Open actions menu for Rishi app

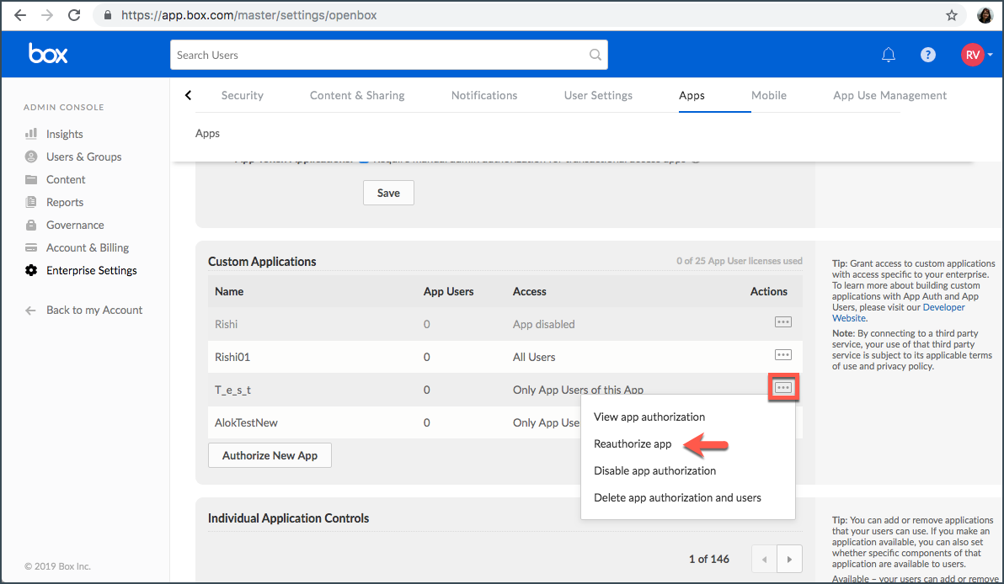tap(783, 321)
